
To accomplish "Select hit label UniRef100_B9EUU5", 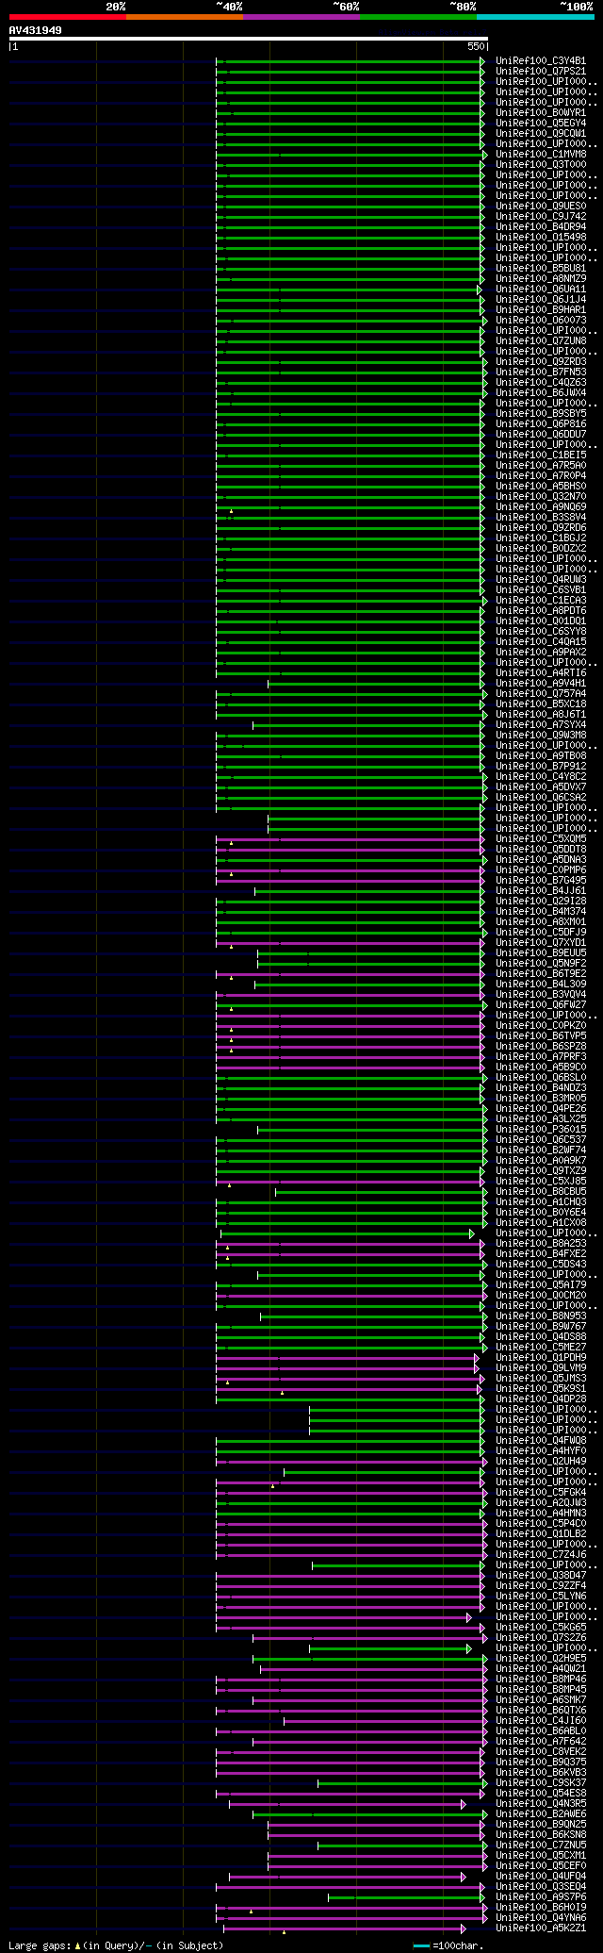I will point(541,953).
